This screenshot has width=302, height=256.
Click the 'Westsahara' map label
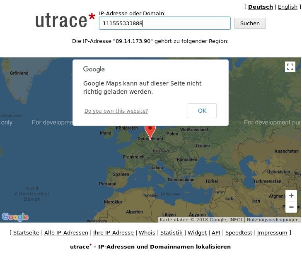97,221
